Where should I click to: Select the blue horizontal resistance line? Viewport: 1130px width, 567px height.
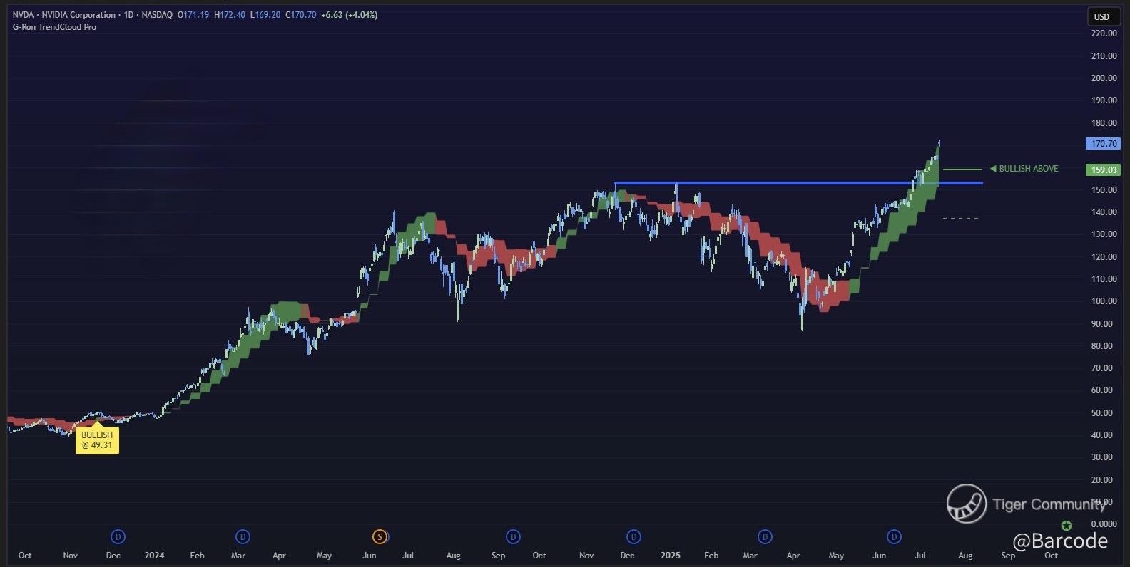(798, 183)
